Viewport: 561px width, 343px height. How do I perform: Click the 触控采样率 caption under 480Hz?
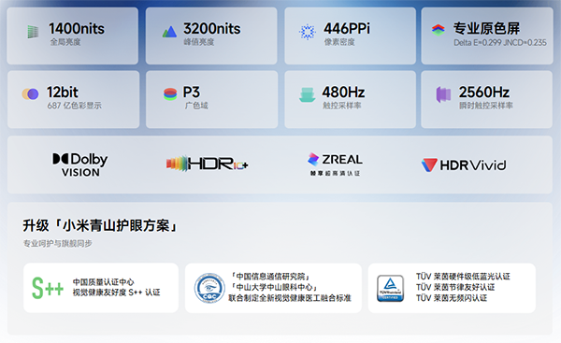click(342, 106)
